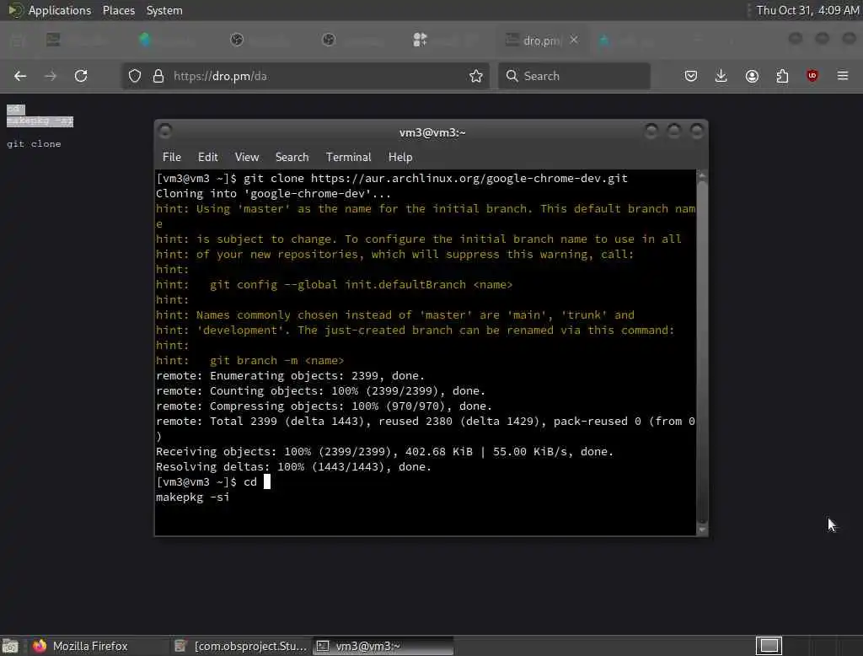This screenshot has height=656, width=863.
Task: Click the 'remote: Enumerating objects: 2399' line
Action: pyautogui.click(x=291, y=376)
